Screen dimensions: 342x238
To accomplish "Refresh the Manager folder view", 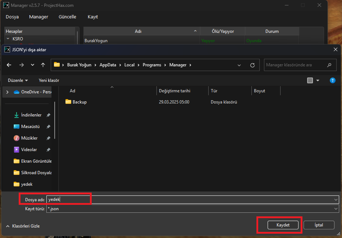I will [252, 65].
